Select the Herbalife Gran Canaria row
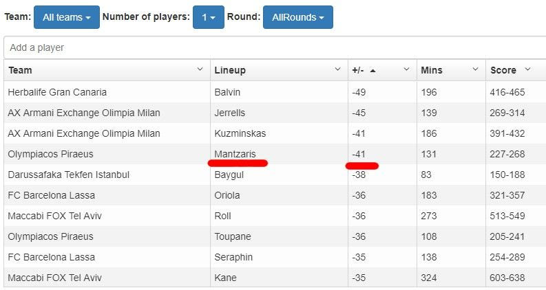Viewport: 546px width, 290px height. [57, 92]
